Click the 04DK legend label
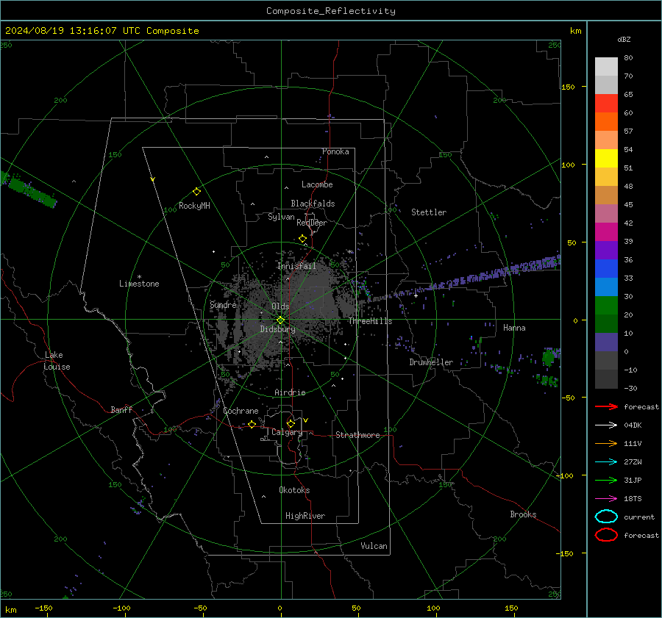This screenshot has height=618, width=662. point(633,425)
